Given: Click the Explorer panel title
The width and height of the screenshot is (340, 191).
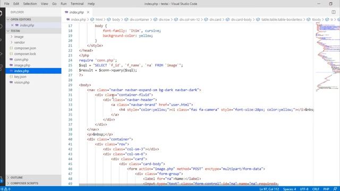Looking at the screenshot, I should 17,12.
